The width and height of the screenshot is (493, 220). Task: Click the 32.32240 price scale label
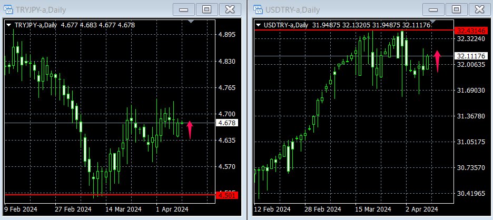471,39
